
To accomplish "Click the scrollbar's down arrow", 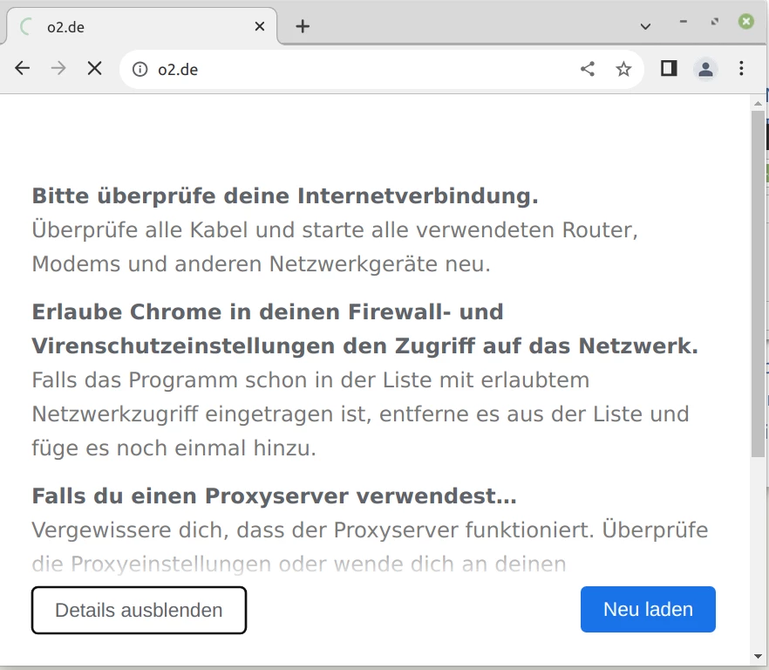I will [x=758, y=654].
